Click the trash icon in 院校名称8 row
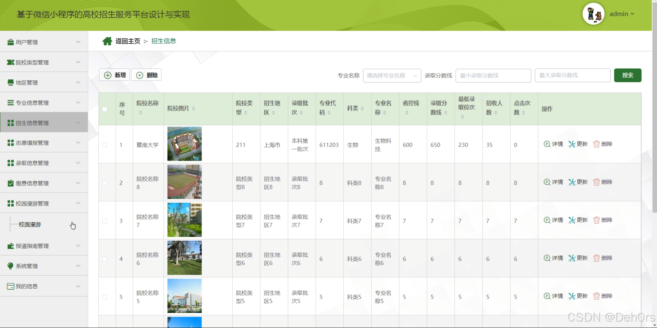 (x=596, y=182)
